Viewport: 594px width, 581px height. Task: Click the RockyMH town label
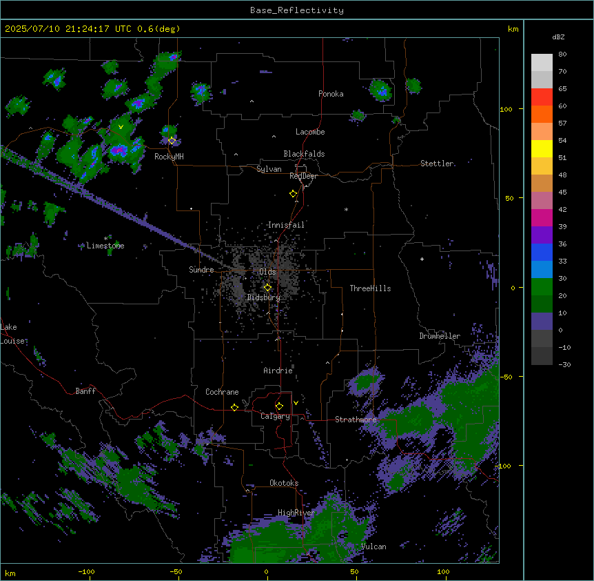169,157
